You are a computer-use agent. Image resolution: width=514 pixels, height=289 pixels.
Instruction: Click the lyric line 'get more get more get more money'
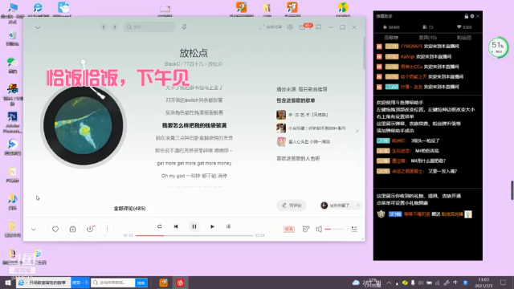194,163
